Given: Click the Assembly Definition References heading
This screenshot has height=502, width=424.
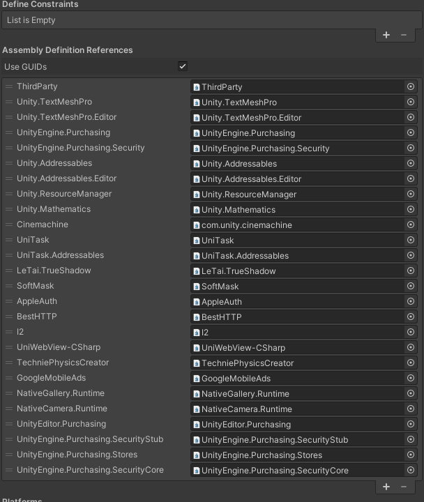Looking at the screenshot, I should (67, 50).
